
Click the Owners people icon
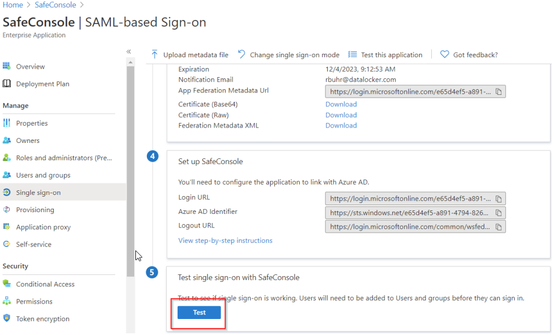6,141
